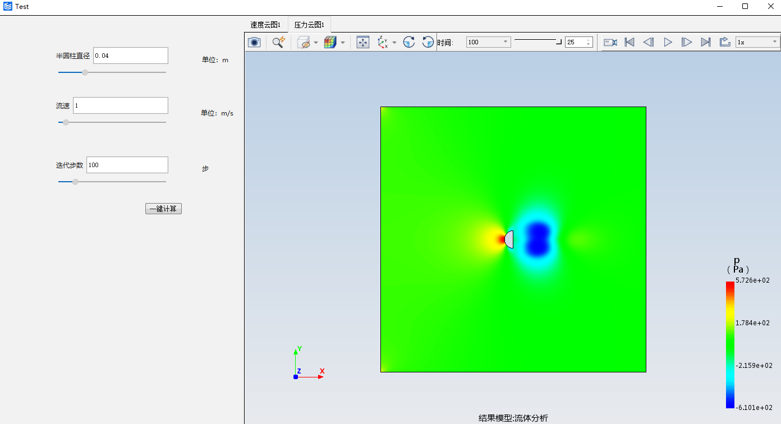
Task: Click the colored cube display mode icon
Action: pyautogui.click(x=330, y=42)
